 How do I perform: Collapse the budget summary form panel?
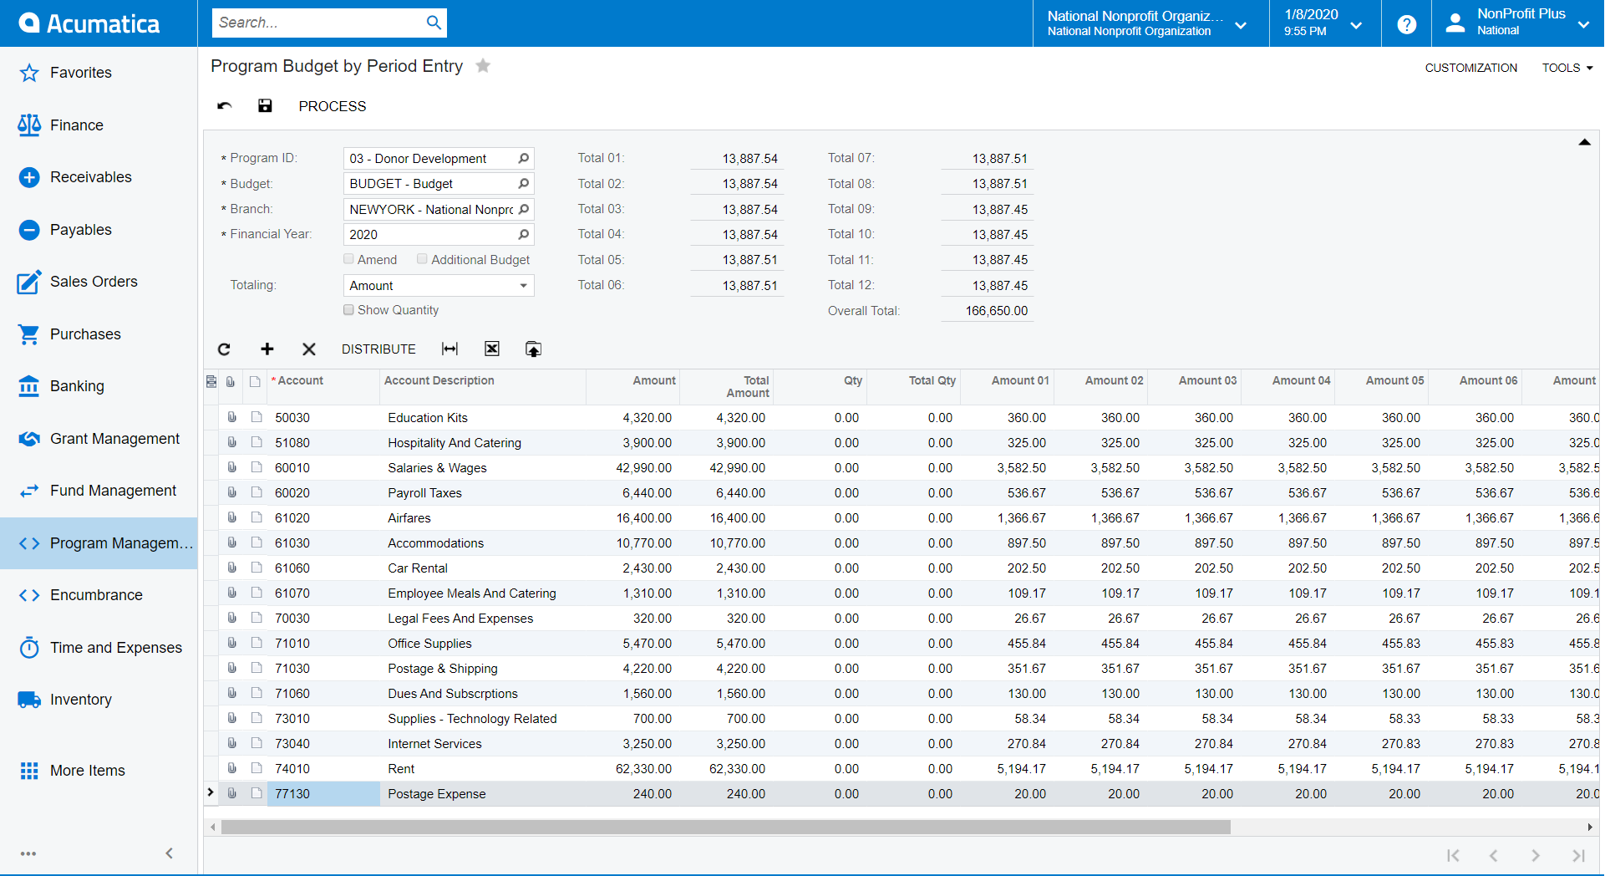click(x=1584, y=142)
